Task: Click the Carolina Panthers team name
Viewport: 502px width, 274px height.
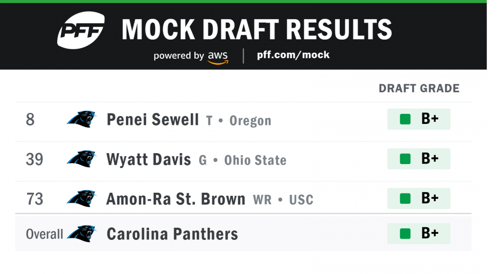Action: click(x=172, y=234)
